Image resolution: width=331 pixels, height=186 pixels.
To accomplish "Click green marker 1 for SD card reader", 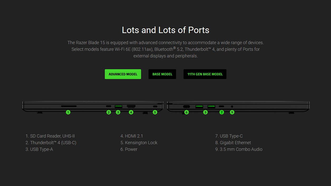I will [x=68, y=112].
